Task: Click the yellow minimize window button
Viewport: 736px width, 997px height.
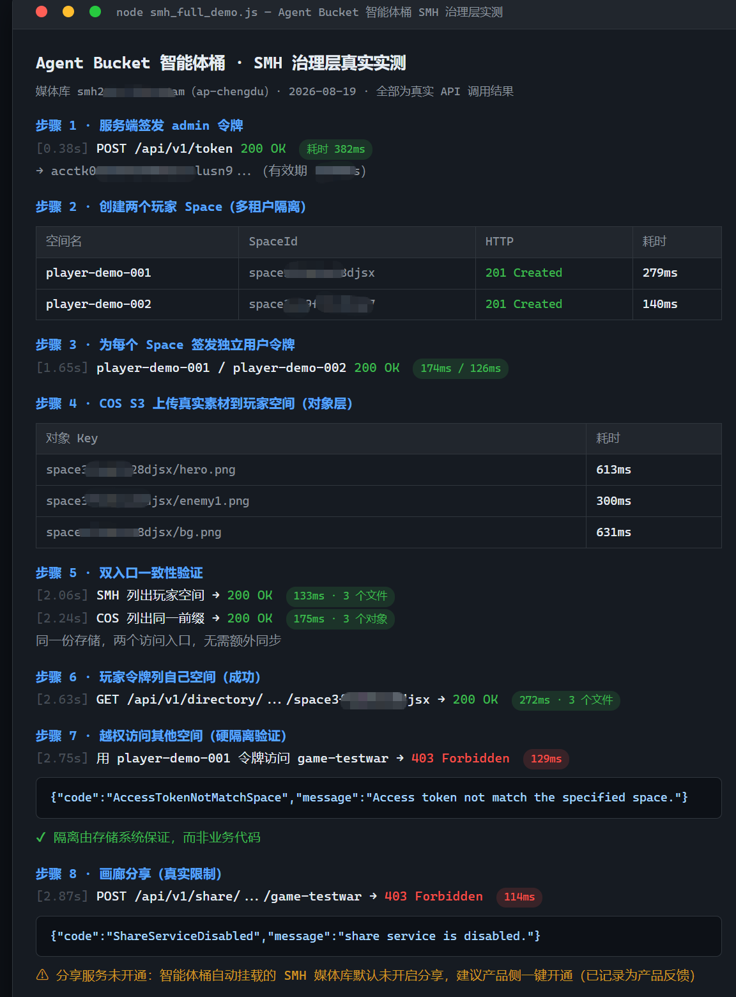Action: (x=68, y=12)
